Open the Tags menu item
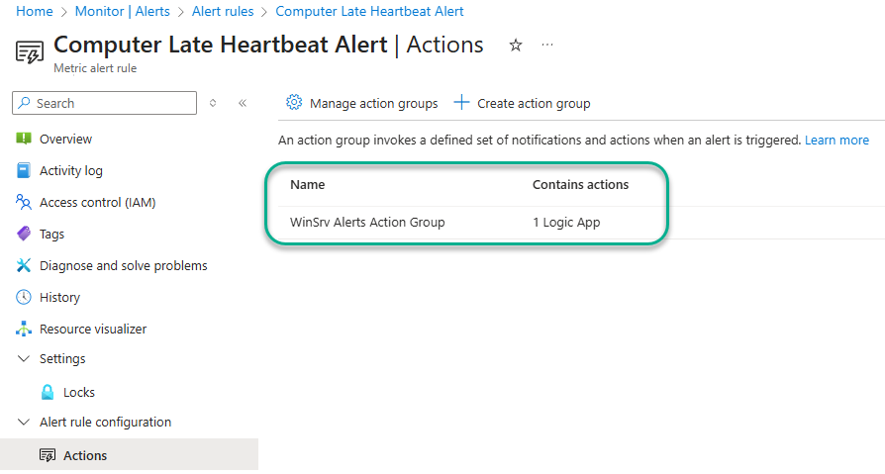The width and height of the screenshot is (885, 474). tap(51, 234)
